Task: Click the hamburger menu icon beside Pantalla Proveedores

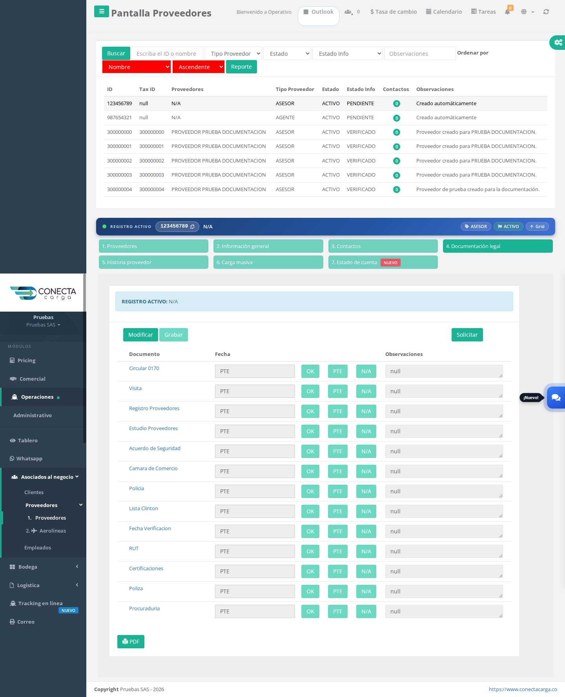Action: click(102, 11)
